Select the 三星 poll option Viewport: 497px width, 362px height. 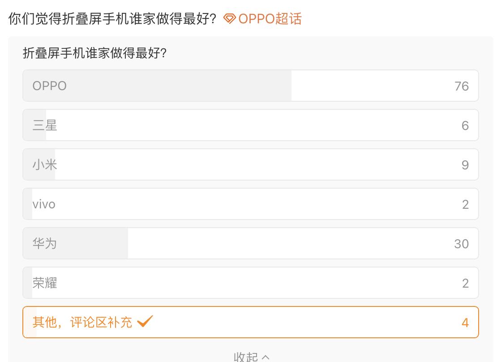point(250,125)
